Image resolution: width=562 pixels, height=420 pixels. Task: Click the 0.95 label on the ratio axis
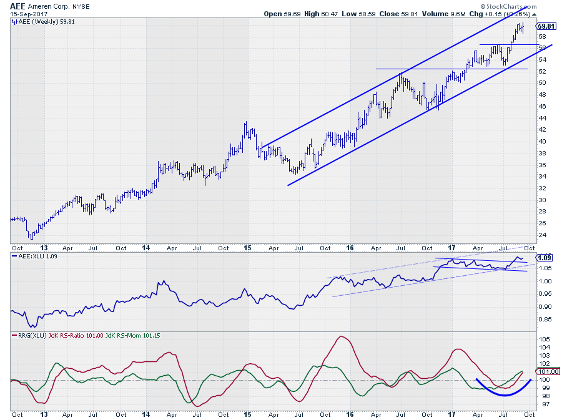(545, 295)
